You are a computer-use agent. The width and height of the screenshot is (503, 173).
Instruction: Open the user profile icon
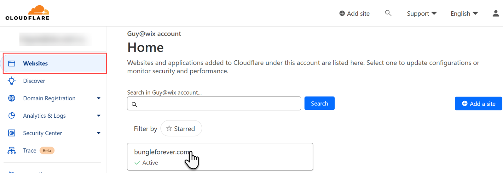[495, 13]
